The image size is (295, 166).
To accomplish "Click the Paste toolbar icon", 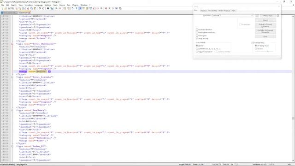I will pos(35,8).
